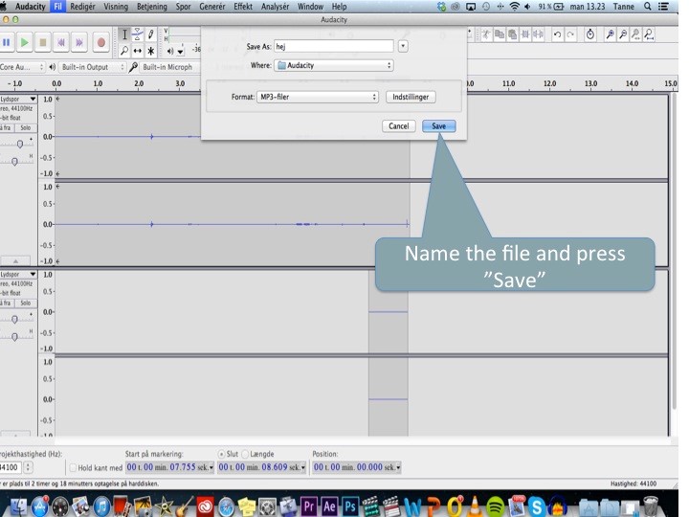
Task: Click the Trim audio toolbar icon
Action: click(525, 34)
